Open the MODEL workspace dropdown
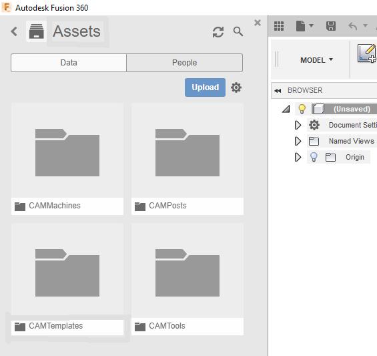Screen dimensions: 377x356 click(x=316, y=60)
